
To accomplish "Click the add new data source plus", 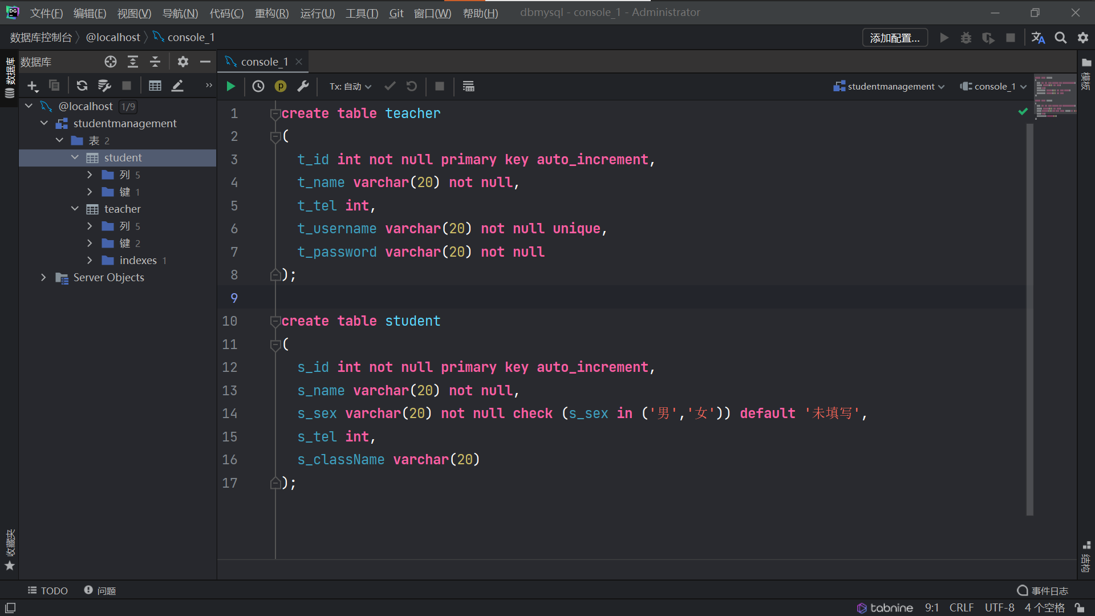I will coord(33,86).
